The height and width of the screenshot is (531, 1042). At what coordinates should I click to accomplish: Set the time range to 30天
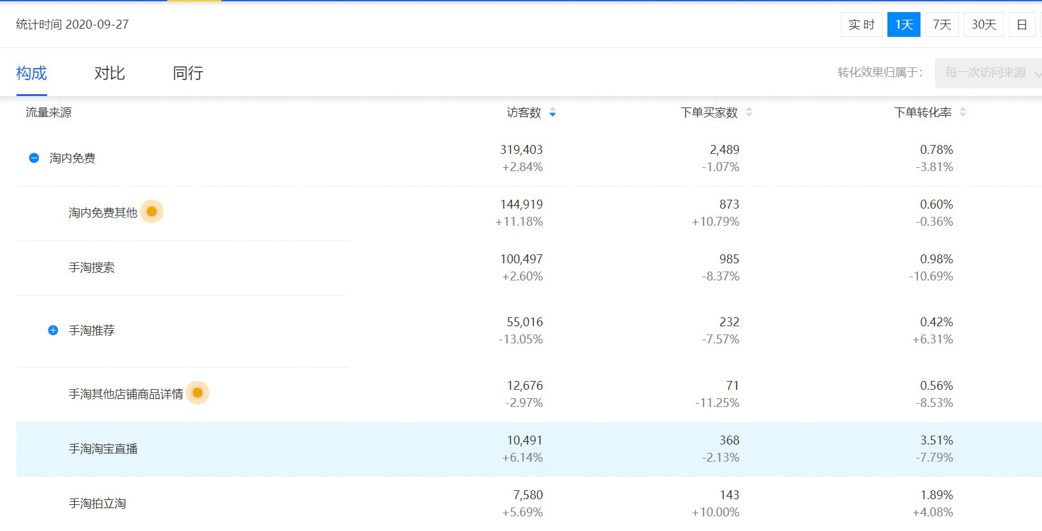[x=983, y=25]
